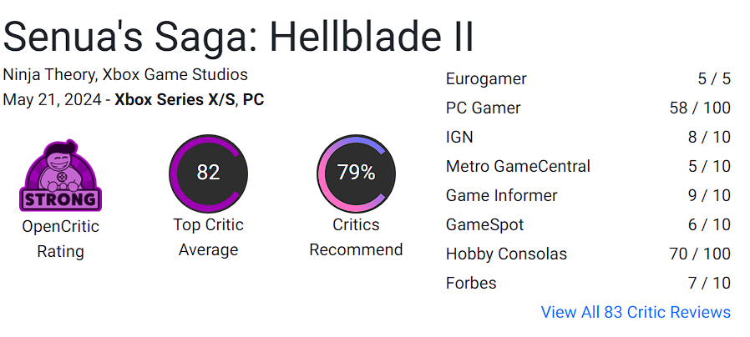Screen dimensions: 750x337
Task: Open the Hobby Consolas review
Action: 588,254
